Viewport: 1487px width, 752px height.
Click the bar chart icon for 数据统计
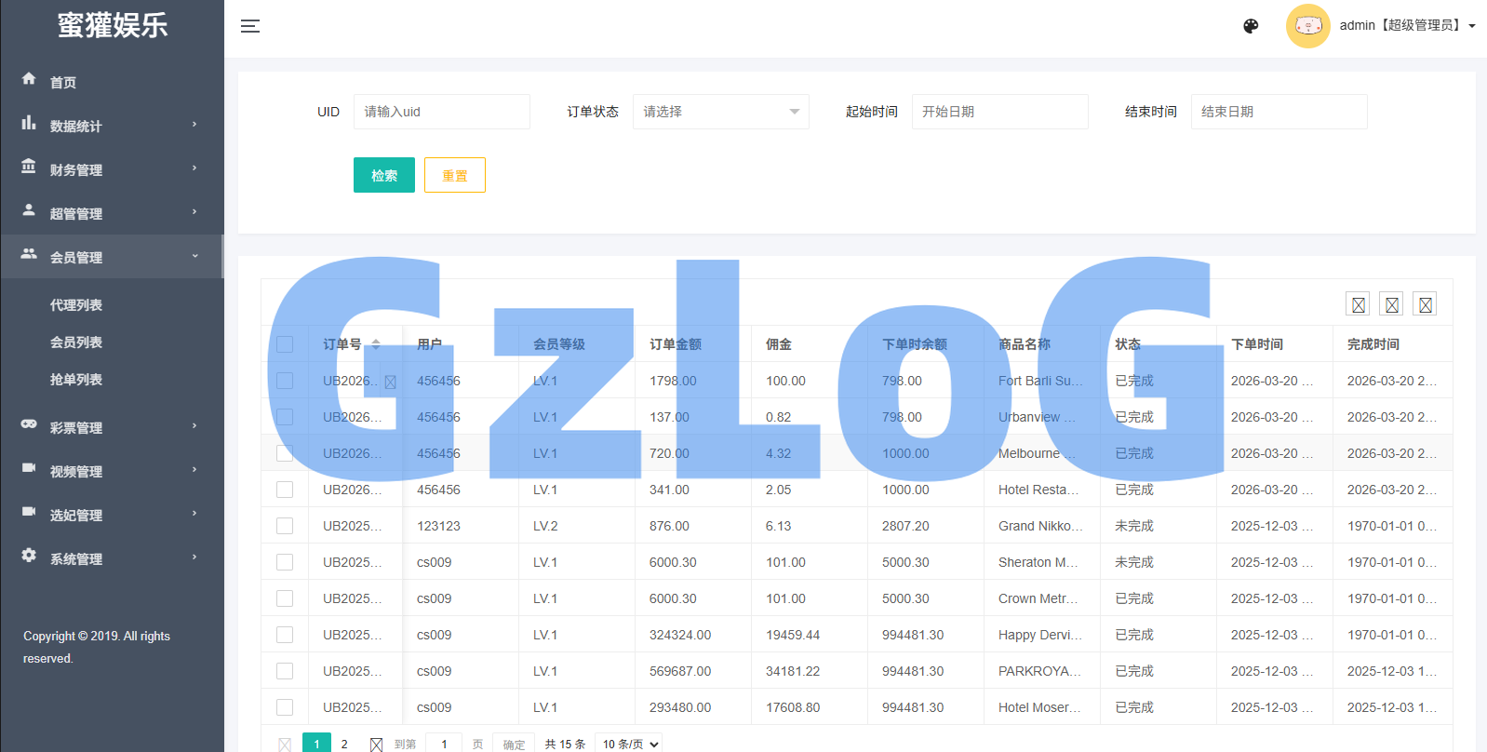(29, 123)
